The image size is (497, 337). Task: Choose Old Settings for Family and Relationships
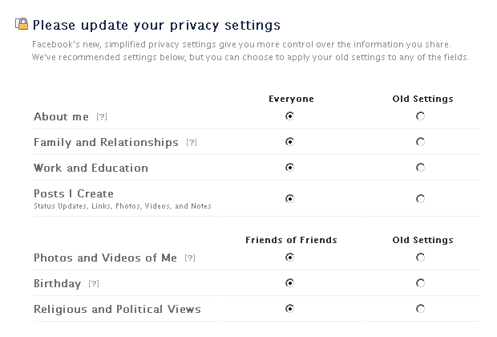point(421,142)
